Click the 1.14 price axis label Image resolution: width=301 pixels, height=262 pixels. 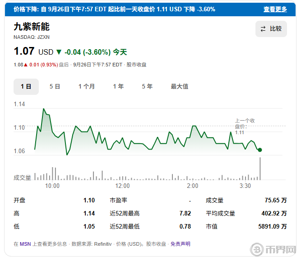19,104
